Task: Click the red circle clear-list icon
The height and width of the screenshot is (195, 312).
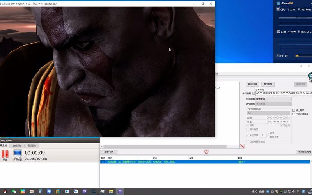Action: 206,152
